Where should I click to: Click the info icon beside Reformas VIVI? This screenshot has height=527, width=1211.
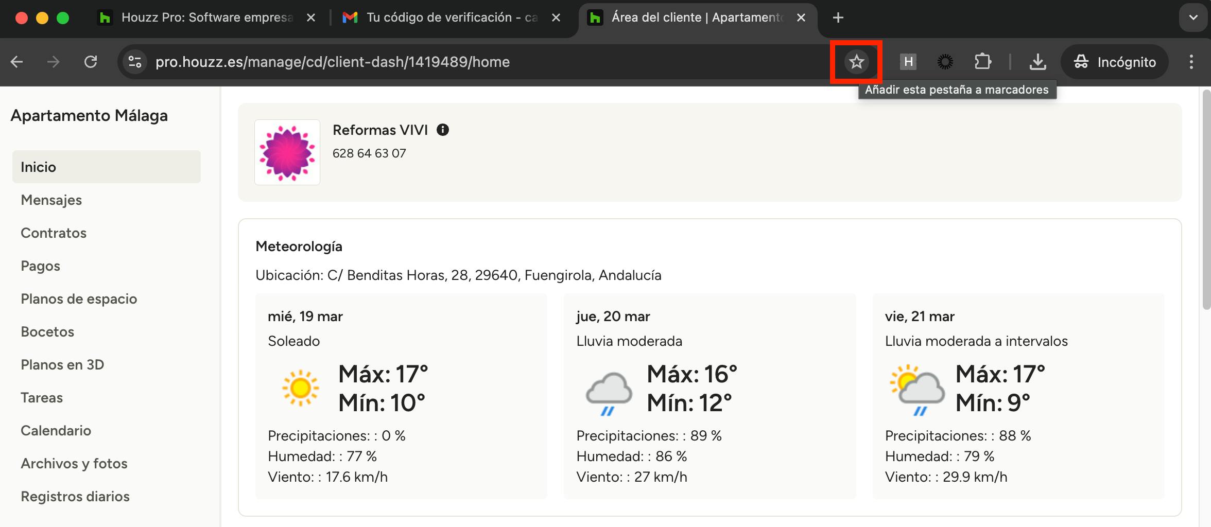tap(443, 130)
